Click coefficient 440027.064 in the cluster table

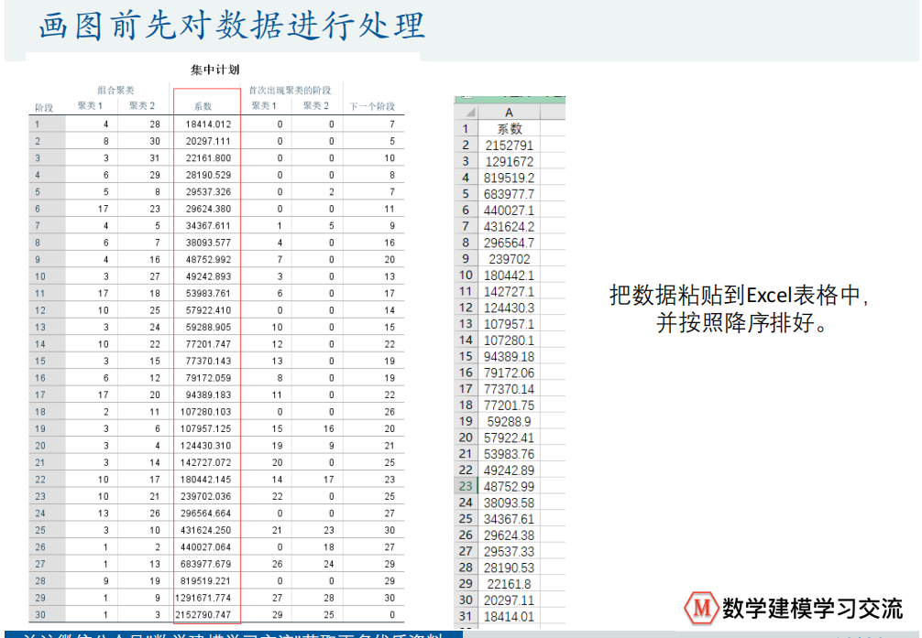(x=206, y=547)
